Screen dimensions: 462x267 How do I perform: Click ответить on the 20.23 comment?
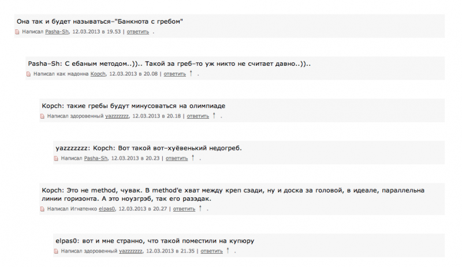pos(177,159)
